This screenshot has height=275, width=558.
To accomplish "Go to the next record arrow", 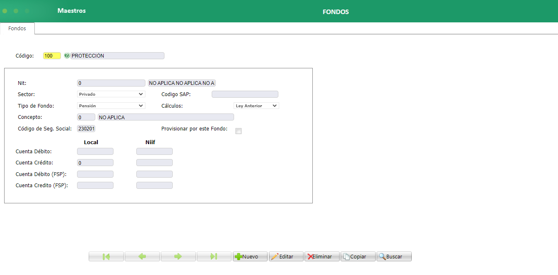I will (178, 256).
